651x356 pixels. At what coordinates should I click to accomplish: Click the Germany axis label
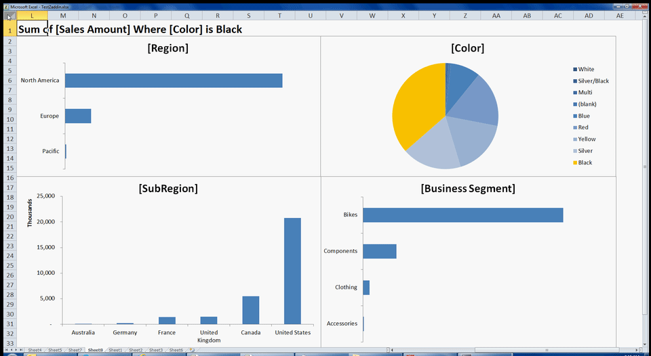pos(125,332)
